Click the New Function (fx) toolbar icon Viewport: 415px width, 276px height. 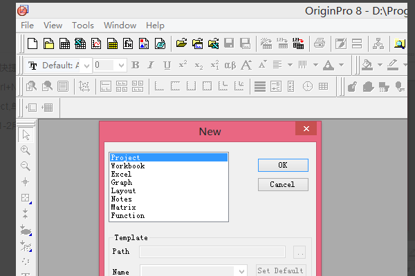(128, 43)
